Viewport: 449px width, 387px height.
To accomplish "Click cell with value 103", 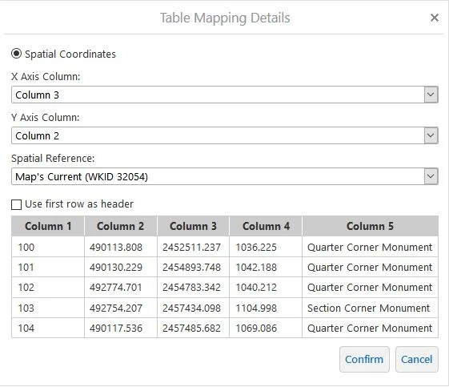I will (48, 308).
